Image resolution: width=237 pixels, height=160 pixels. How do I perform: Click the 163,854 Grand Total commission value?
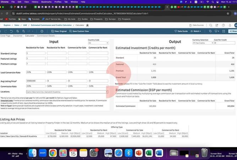coord(231,106)
